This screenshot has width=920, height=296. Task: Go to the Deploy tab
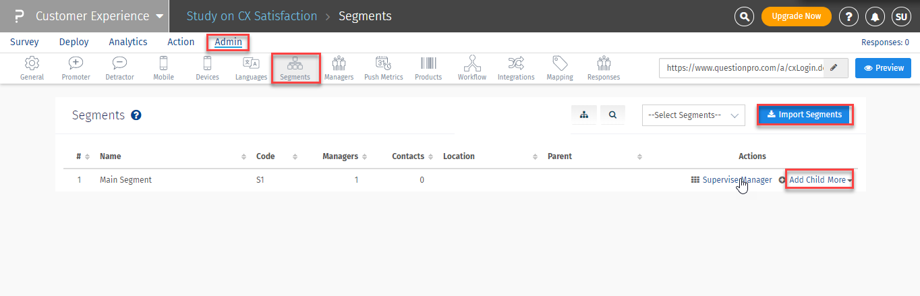tap(74, 42)
